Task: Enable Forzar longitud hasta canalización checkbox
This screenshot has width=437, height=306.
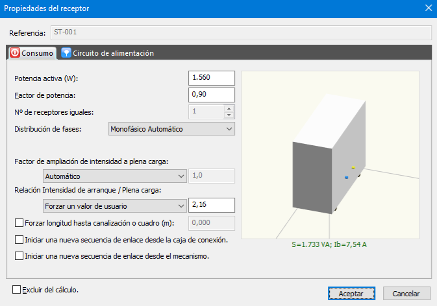Action: [x=19, y=223]
